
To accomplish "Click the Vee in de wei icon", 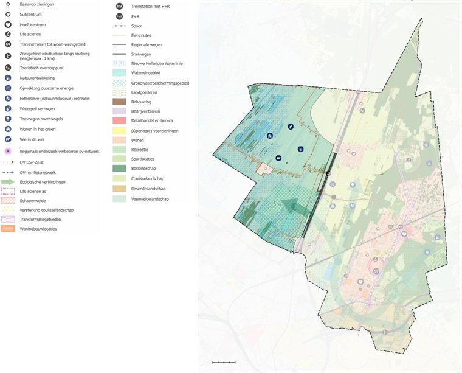I will (8, 139).
